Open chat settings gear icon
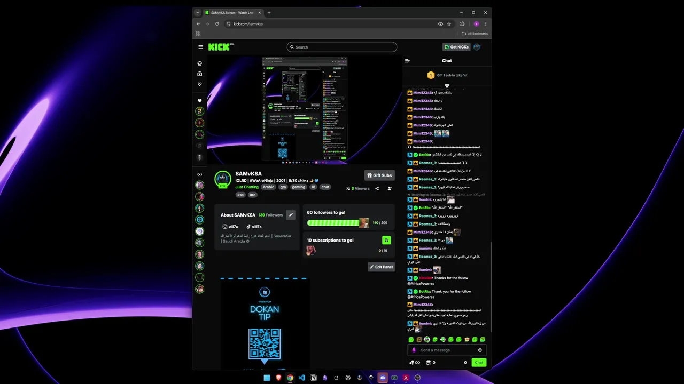Screen dimensions: 684x384 click(x=465, y=363)
